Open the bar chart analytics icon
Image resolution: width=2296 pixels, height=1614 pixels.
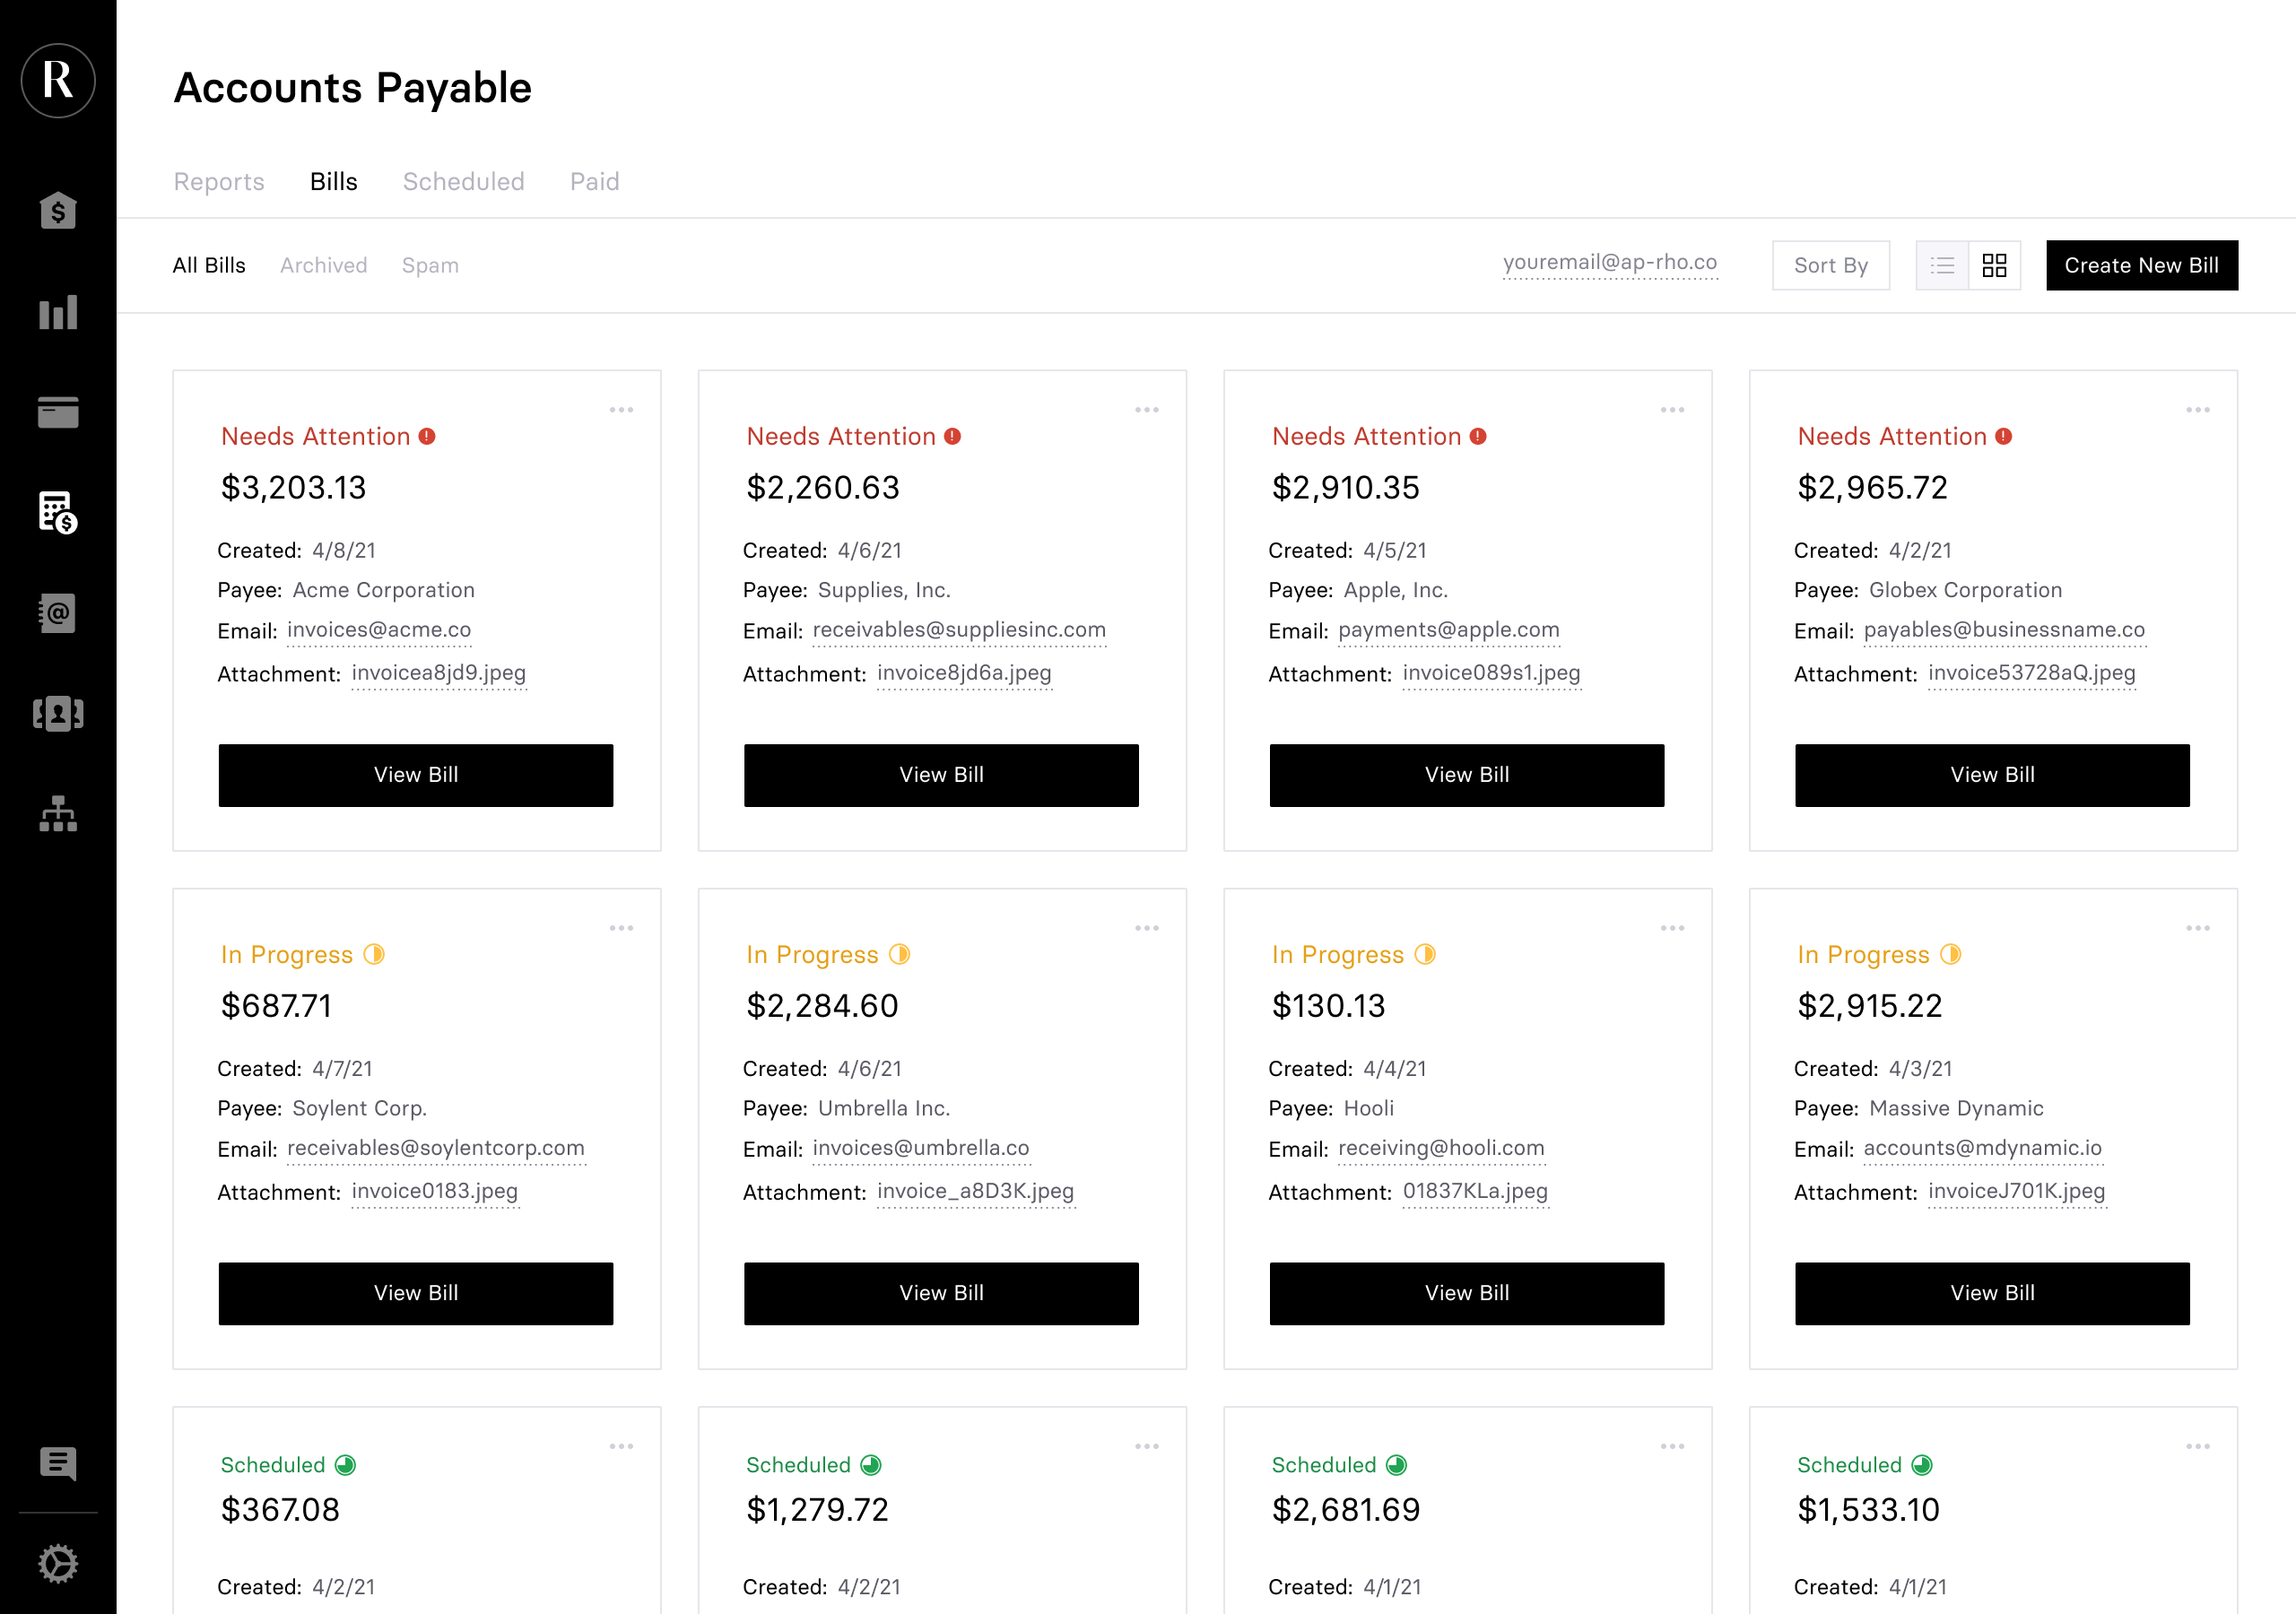coord(58,312)
